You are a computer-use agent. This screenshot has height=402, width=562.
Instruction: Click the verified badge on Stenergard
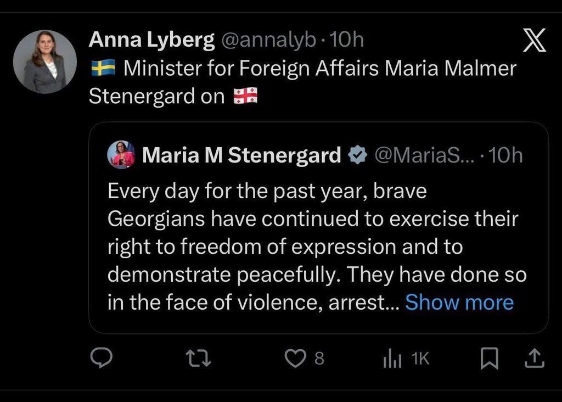[358, 156]
